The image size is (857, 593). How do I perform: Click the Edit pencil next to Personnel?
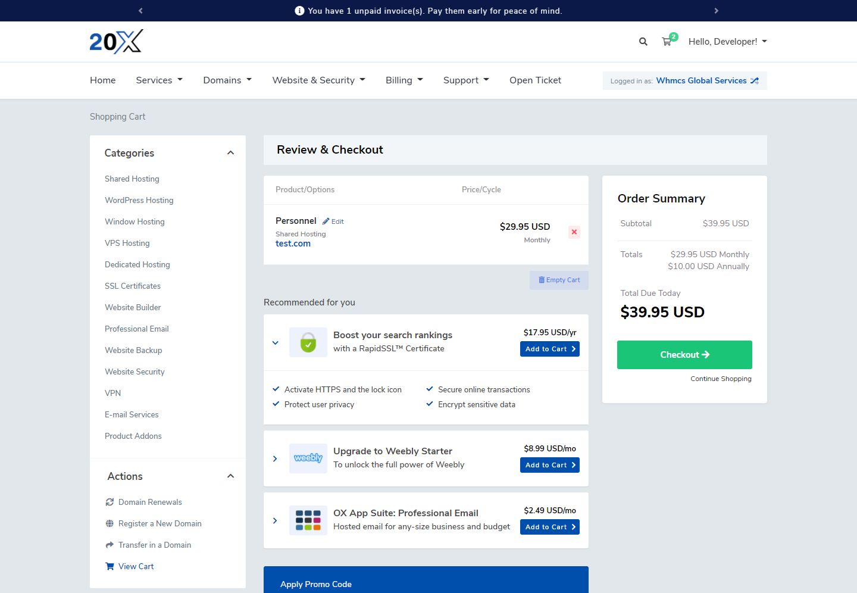pyautogui.click(x=333, y=221)
